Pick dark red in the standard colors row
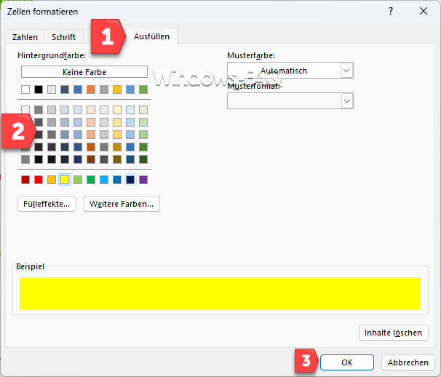The image size is (441, 377). [x=25, y=180]
